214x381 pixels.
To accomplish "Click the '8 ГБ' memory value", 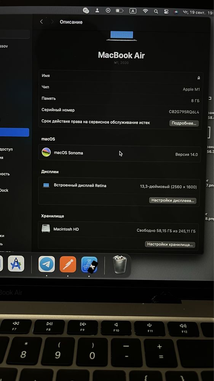I will click(195, 101).
